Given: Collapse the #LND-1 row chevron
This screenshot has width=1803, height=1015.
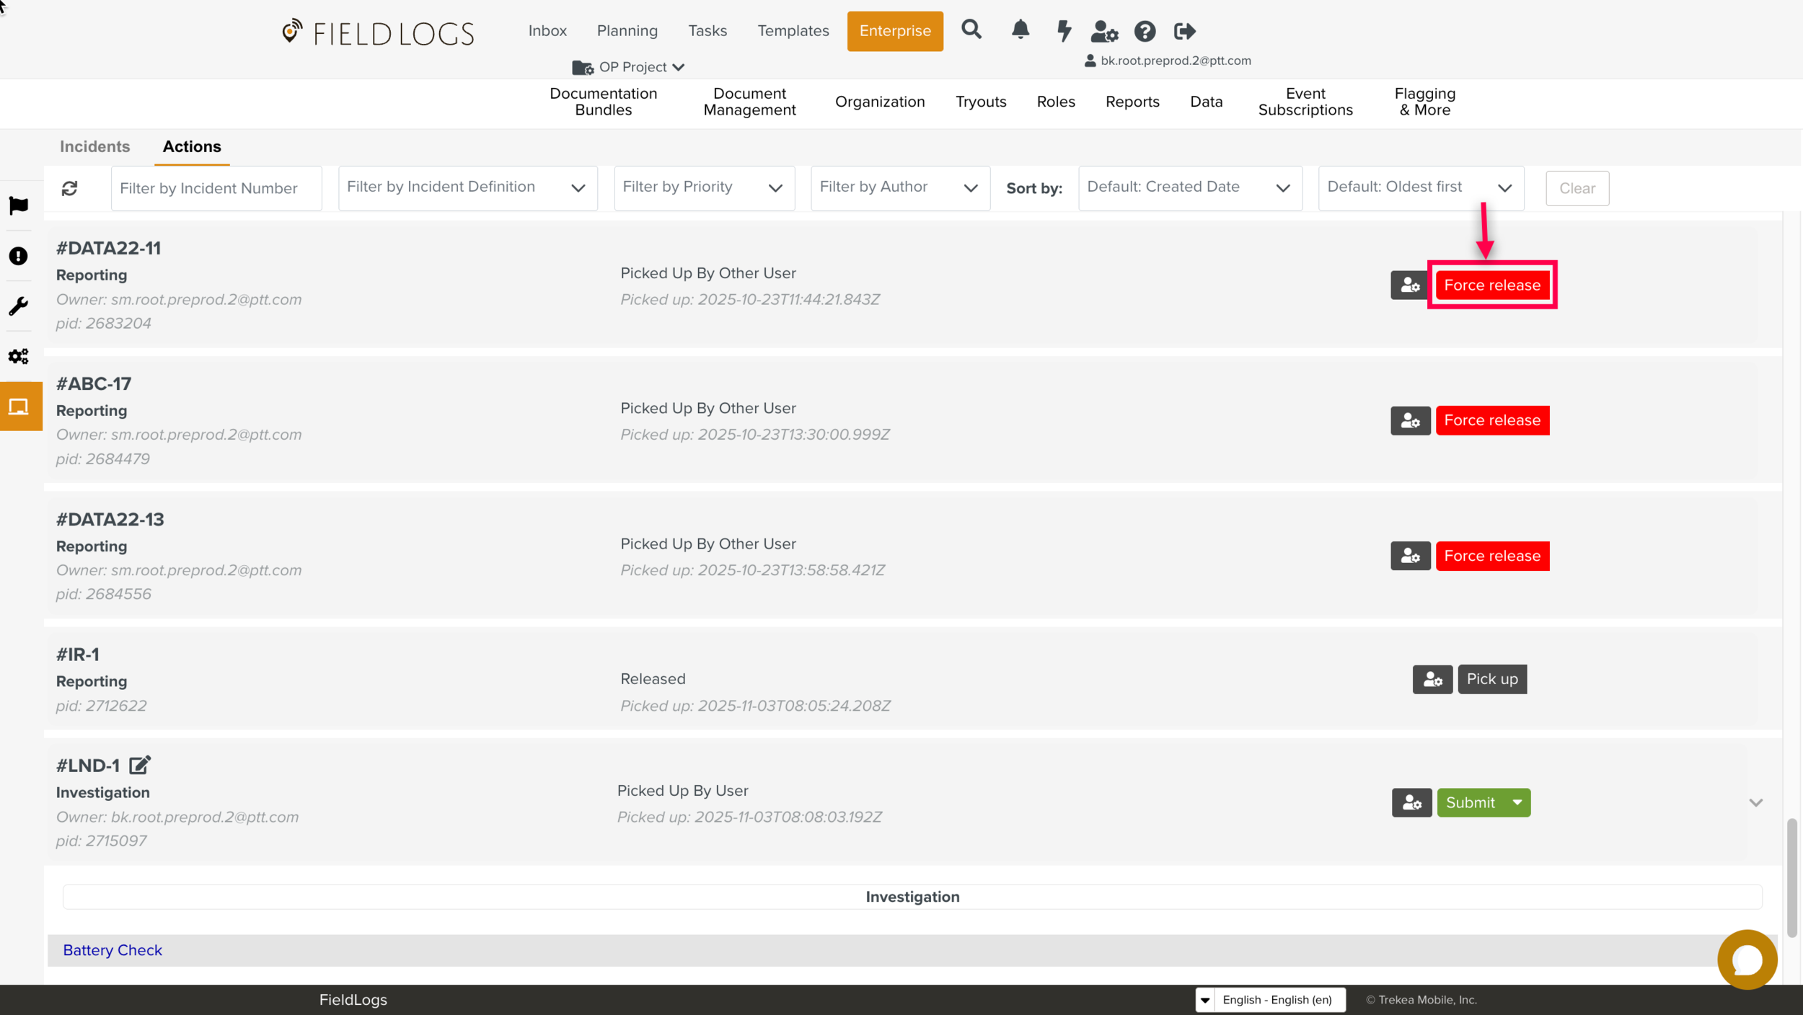Looking at the screenshot, I should click(x=1755, y=802).
